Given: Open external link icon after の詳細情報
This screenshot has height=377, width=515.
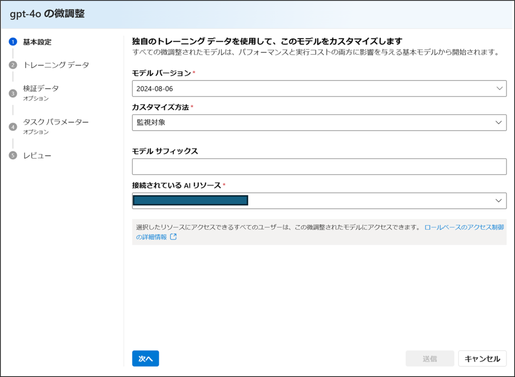Looking at the screenshot, I should click(173, 237).
